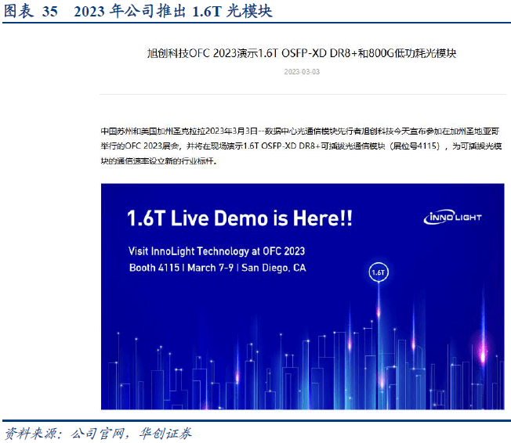
Task: Click the vertical light beam under the 1.6T badge
Action: (377, 313)
